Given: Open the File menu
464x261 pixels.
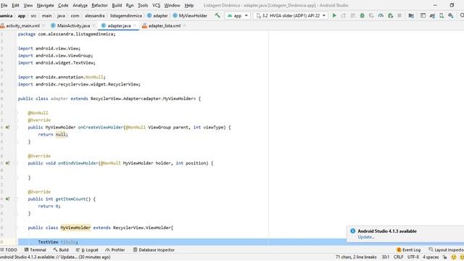Looking at the screenshot, I should [x=4, y=5].
